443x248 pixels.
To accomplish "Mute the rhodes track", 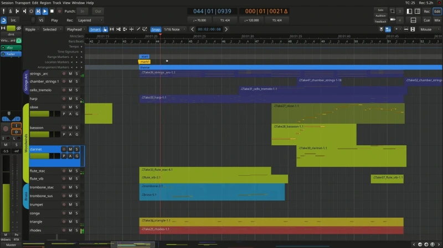I will click(70, 230).
